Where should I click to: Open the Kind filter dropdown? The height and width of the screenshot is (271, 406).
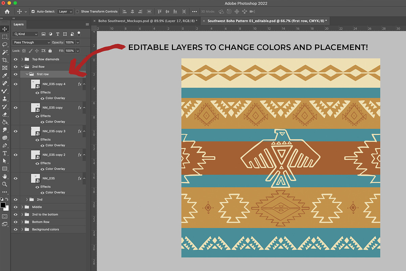point(25,34)
